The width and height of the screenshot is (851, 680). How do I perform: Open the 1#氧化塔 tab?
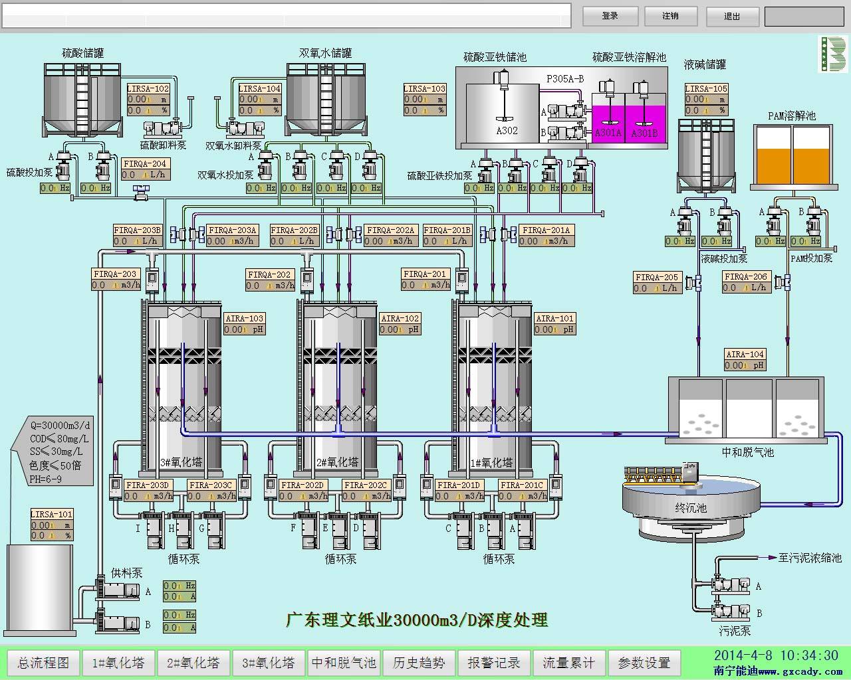click(x=118, y=662)
